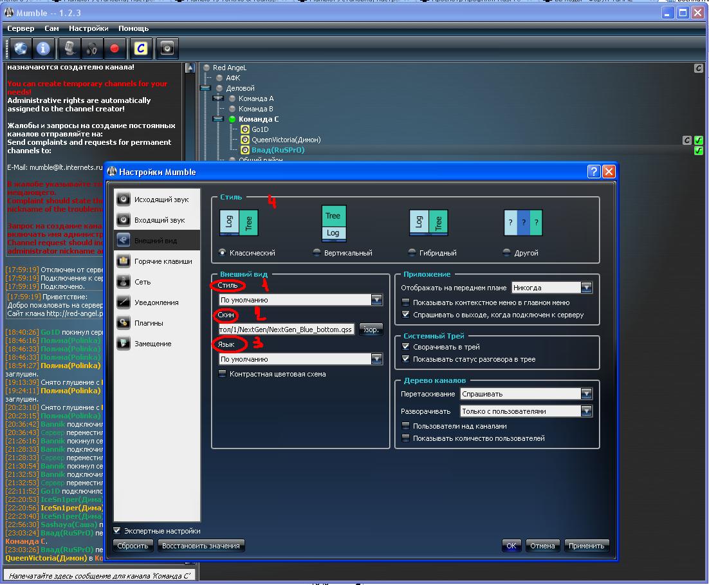The image size is (709, 585).
Task: Open Уведомления settings category
Action: 157,302
